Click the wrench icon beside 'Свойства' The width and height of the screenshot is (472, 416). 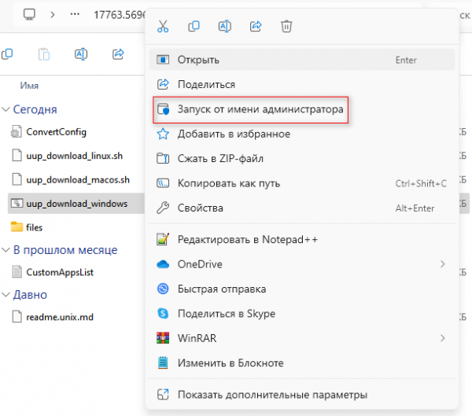tap(163, 208)
